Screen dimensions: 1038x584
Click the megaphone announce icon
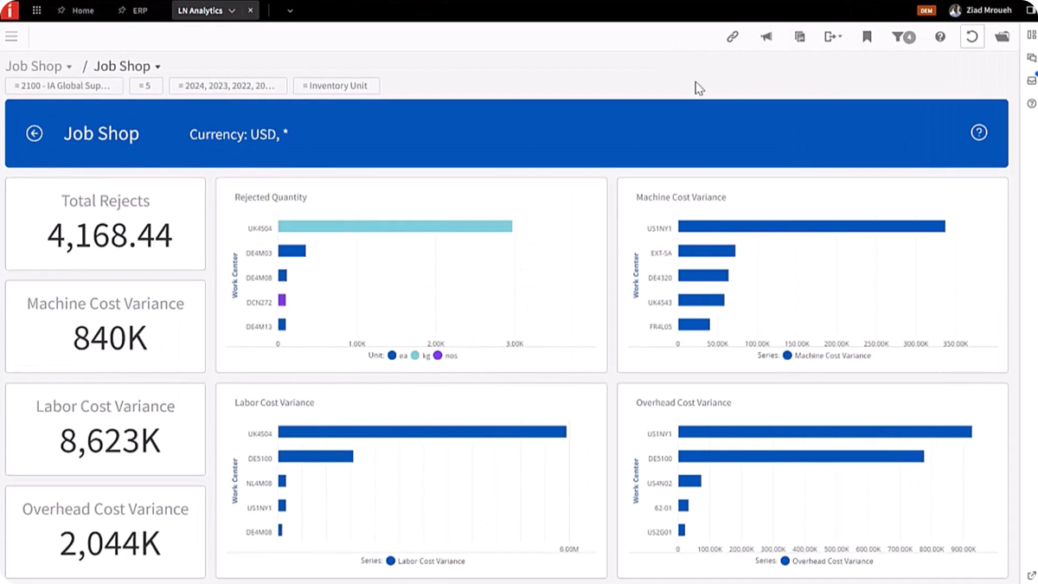[x=766, y=36]
